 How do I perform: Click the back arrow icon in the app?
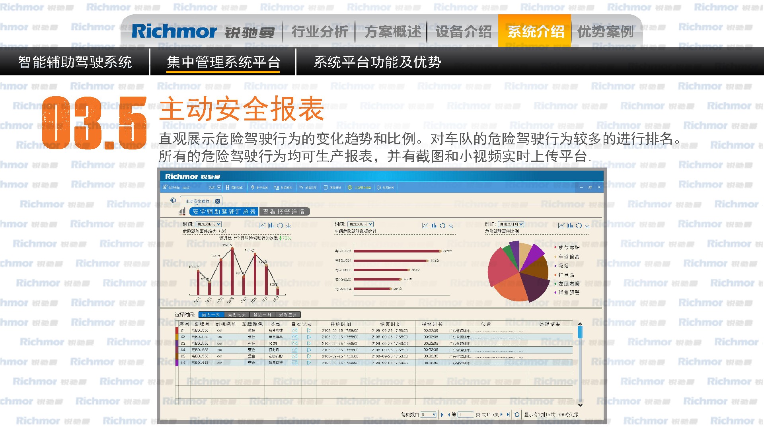pos(173,200)
